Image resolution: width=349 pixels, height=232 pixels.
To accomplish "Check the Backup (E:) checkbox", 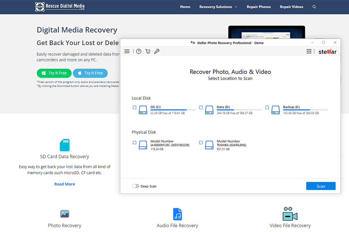I will (267, 107).
